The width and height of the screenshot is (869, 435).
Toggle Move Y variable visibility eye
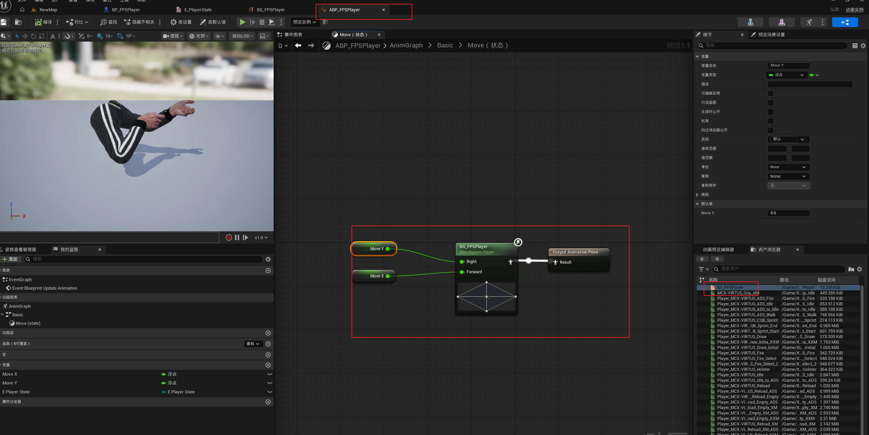tap(270, 383)
